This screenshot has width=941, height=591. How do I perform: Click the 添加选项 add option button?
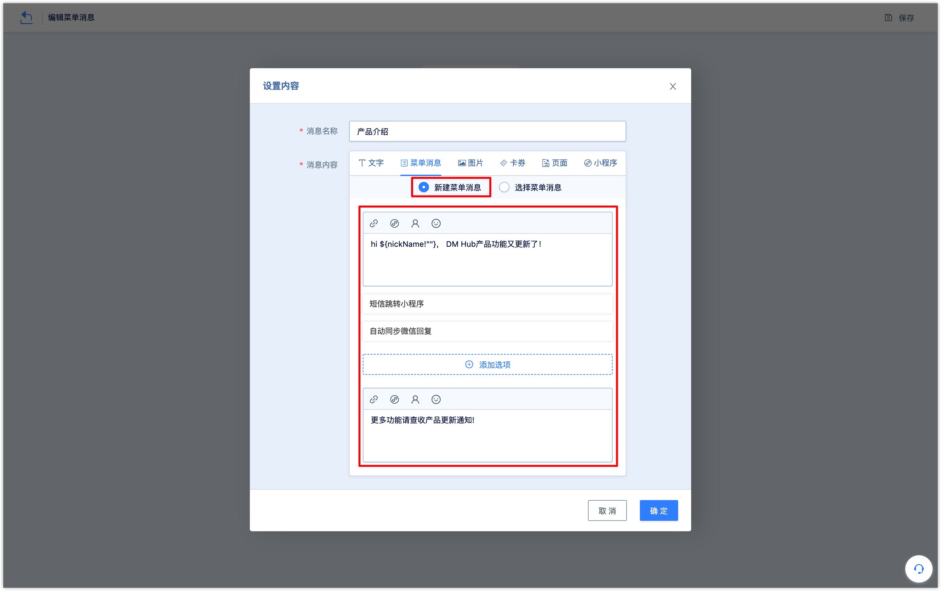487,364
